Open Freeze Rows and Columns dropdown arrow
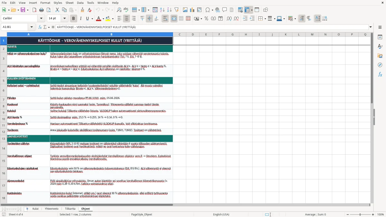386x217 pixels. (252, 10)
